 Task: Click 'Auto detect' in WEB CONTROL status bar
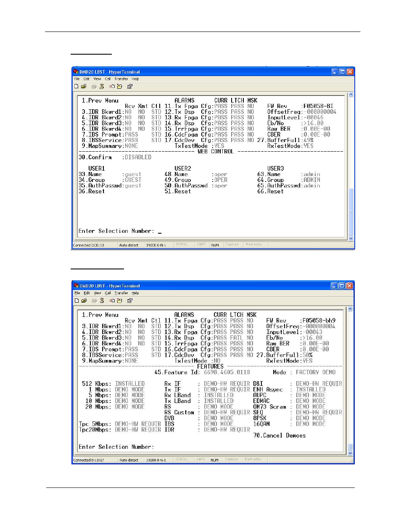[x=129, y=245]
